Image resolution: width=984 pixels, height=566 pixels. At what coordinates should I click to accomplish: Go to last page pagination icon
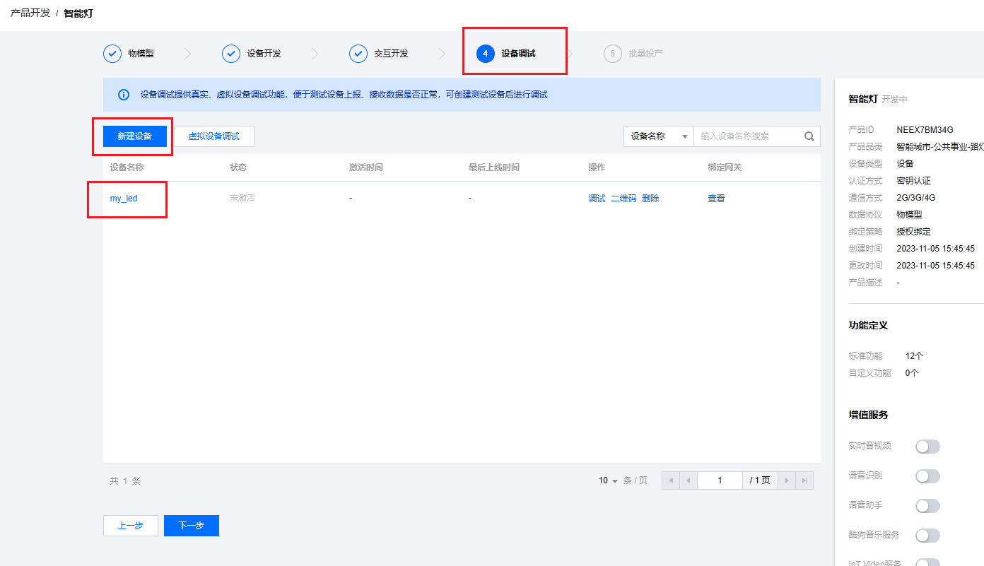point(804,480)
